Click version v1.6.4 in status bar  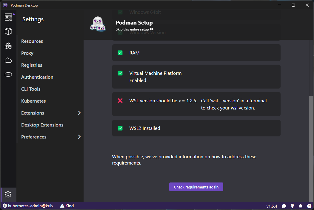(272, 206)
